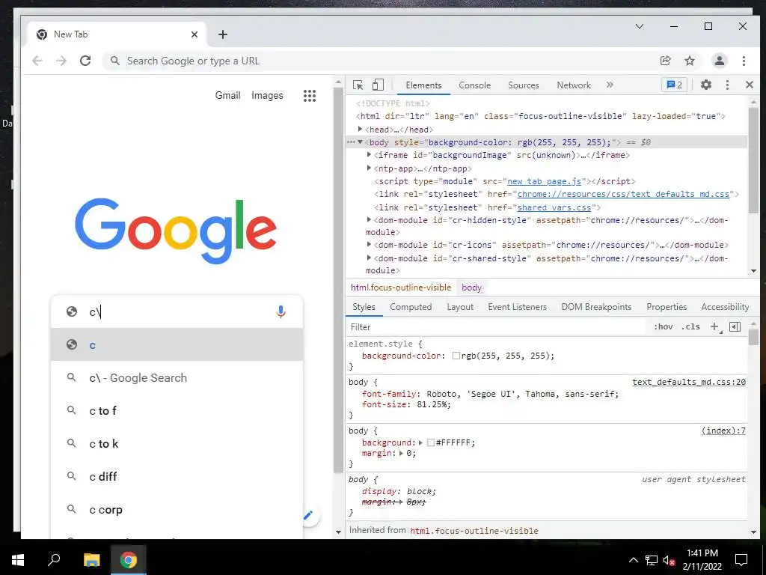Viewport: 766px width, 575px height.
Task: Click the Styles Filter input field
Action: [x=496, y=326]
